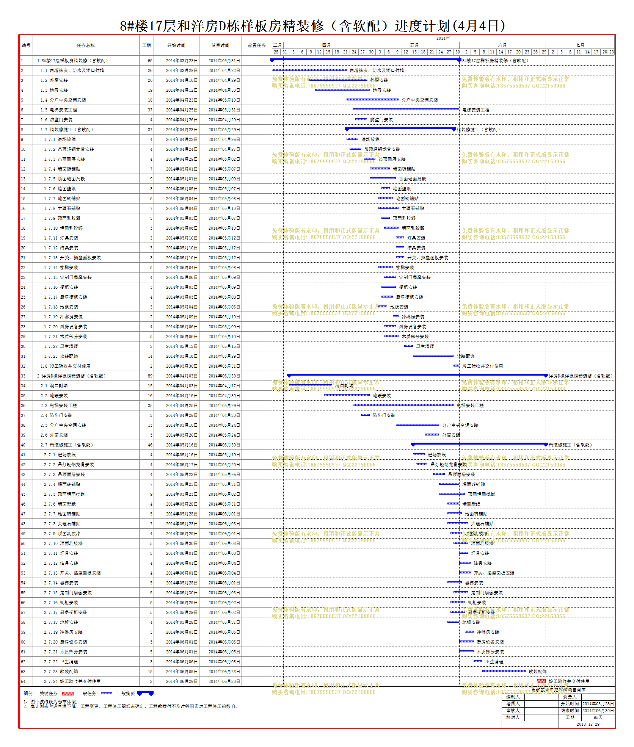Click the summary Gantt bar of task 1 8#楼17层样板房精装修
The height and width of the screenshot is (747, 634).
[x=366, y=60]
